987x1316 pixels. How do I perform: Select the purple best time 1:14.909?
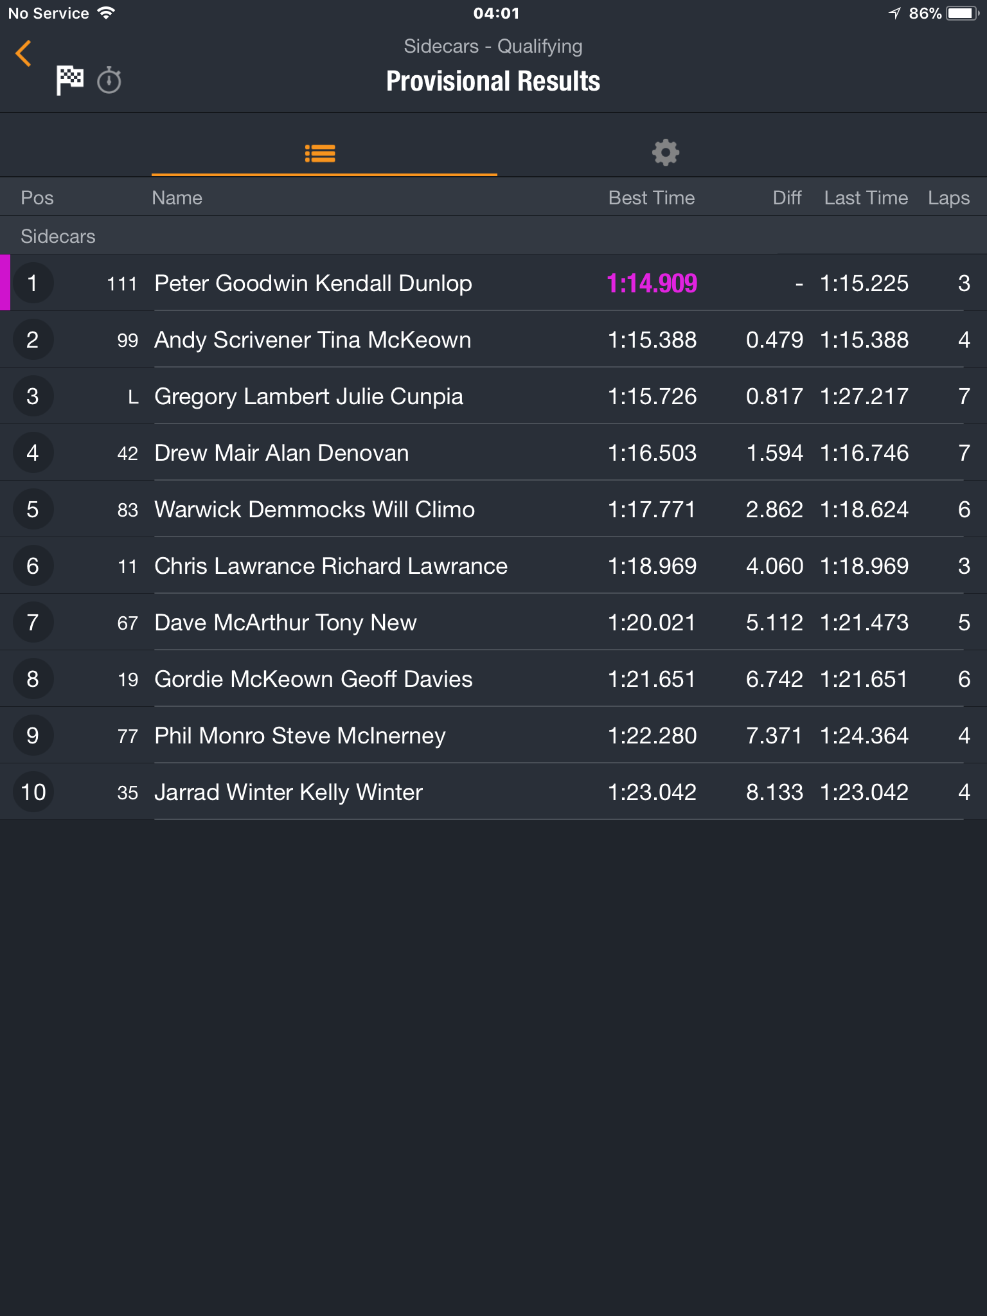click(652, 283)
